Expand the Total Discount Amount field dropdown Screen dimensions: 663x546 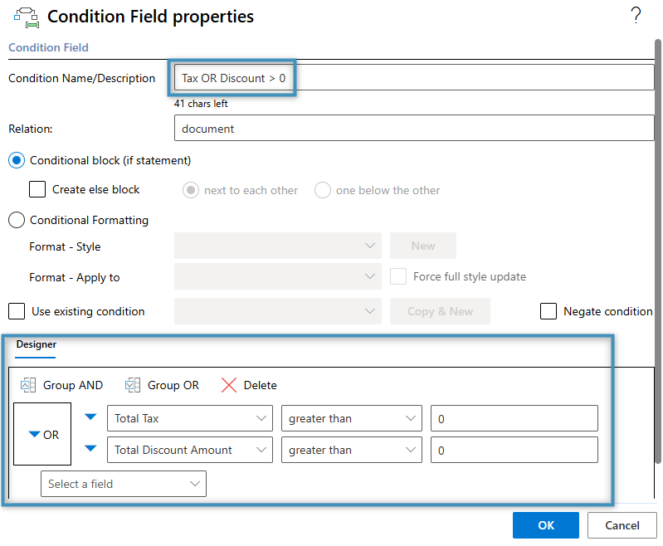click(189, 451)
